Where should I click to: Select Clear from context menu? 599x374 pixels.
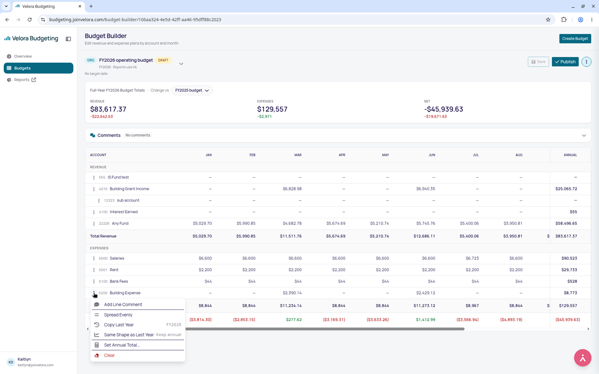click(x=138, y=355)
